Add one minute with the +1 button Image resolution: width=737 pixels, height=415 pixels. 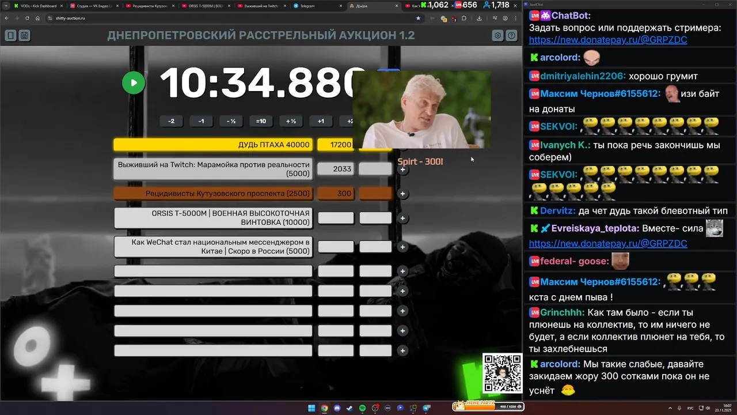[321, 121]
